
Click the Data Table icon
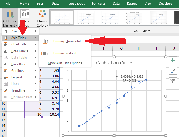[6, 58]
